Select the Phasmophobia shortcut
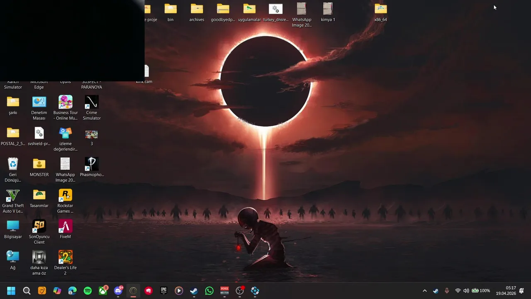 coord(92,167)
